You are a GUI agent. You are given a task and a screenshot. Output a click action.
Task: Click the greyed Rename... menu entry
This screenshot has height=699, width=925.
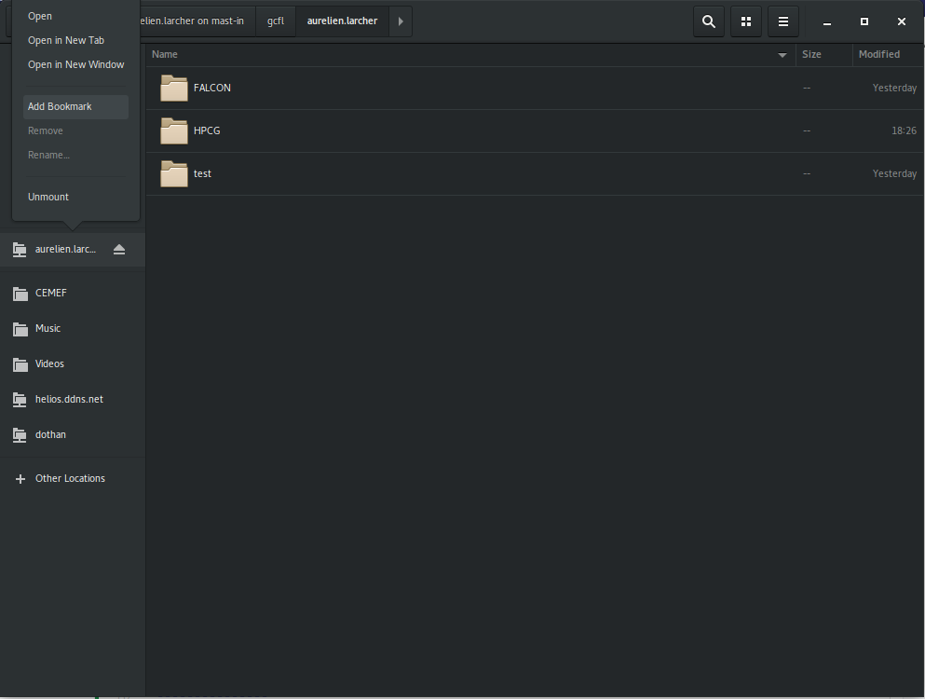click(x=75, y=156)
